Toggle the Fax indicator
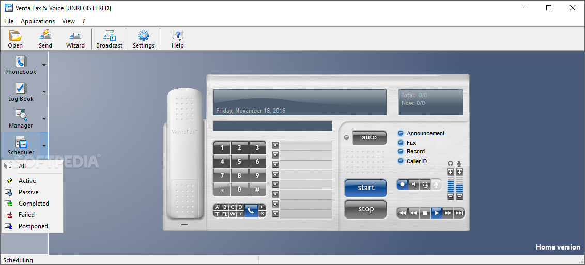 click(401, 143)
